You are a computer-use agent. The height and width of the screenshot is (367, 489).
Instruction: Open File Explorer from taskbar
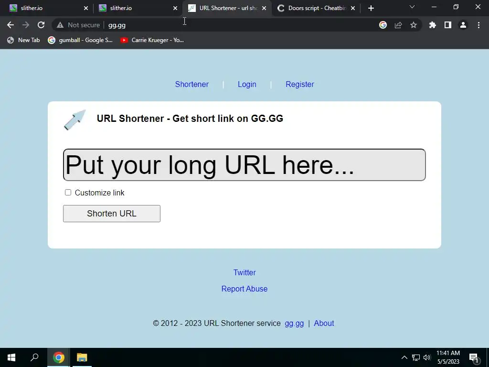[x=82, y=357]
